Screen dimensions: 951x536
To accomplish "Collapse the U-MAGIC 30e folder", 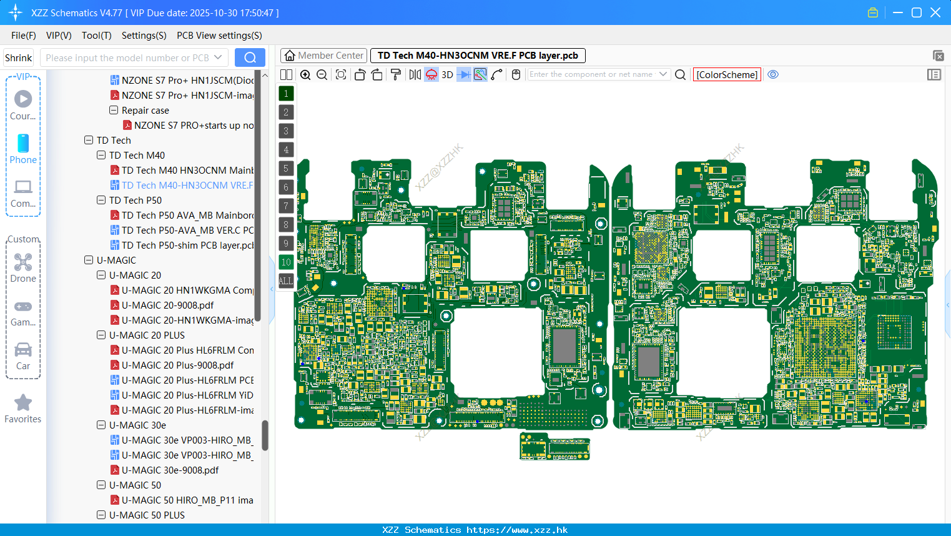I will tap(101, 425).
